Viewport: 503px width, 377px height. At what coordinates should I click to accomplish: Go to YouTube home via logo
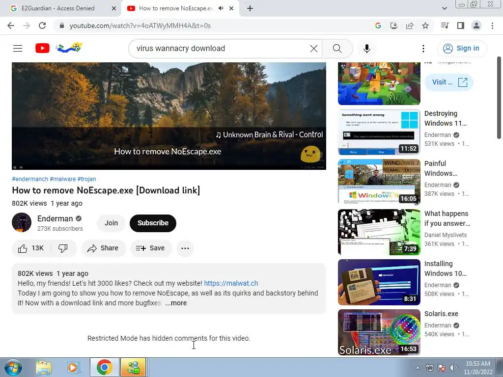(42, 49)
